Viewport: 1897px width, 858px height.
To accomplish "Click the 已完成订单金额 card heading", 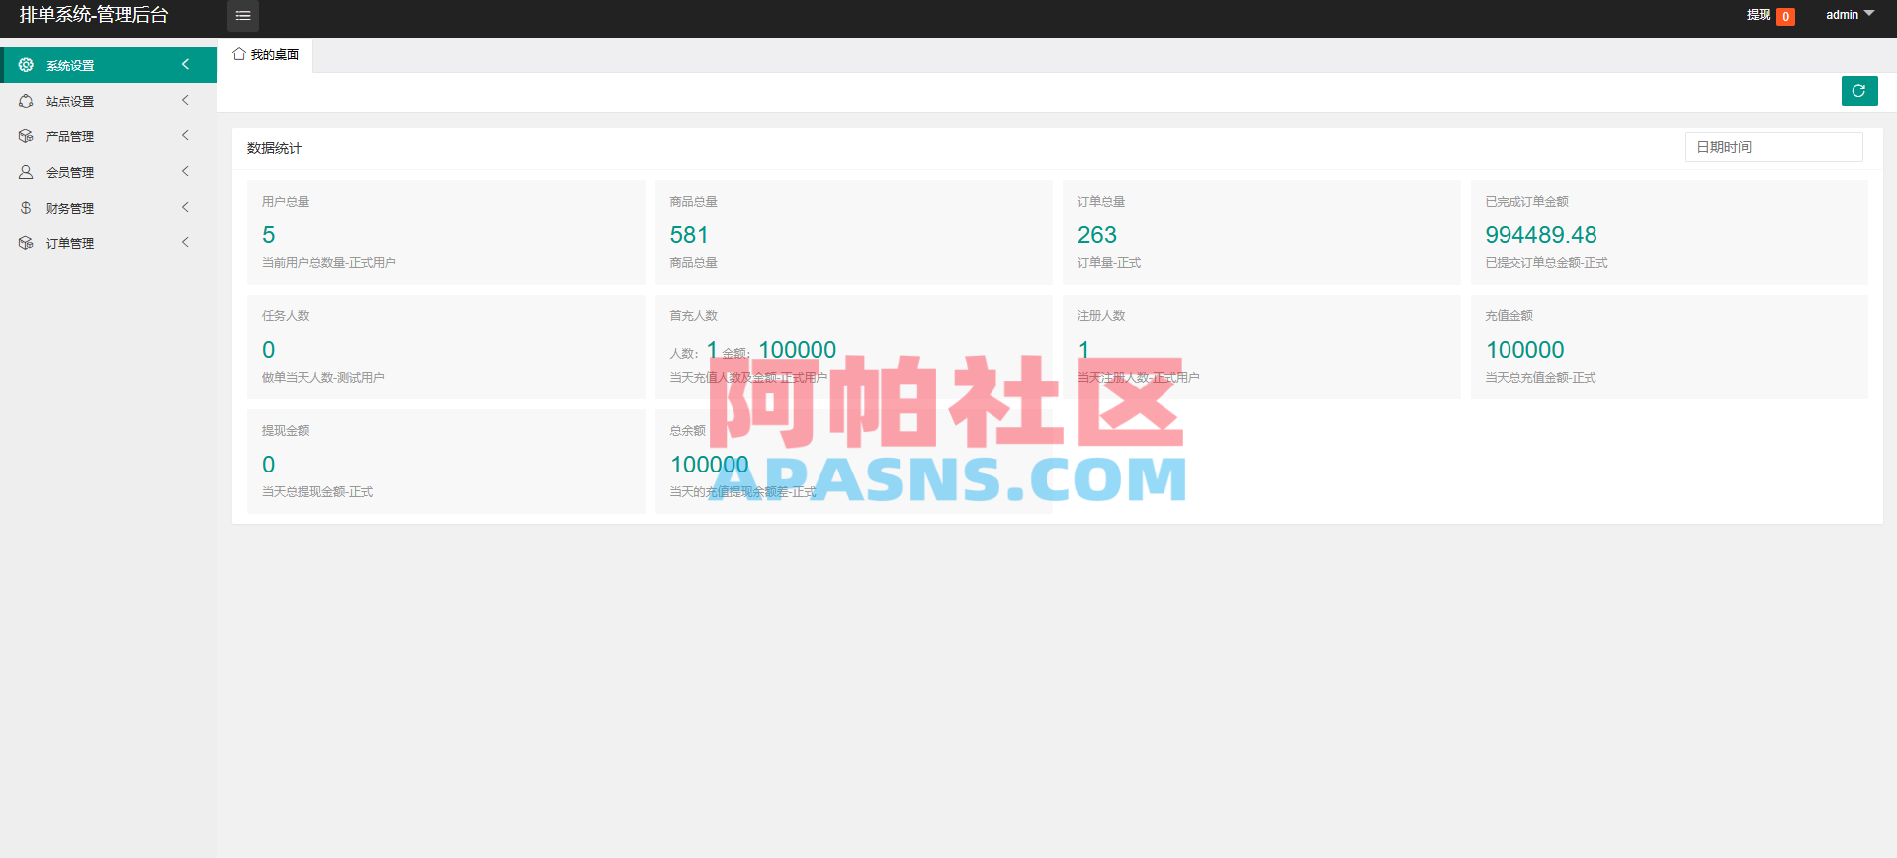I will tap(1526, 202).
